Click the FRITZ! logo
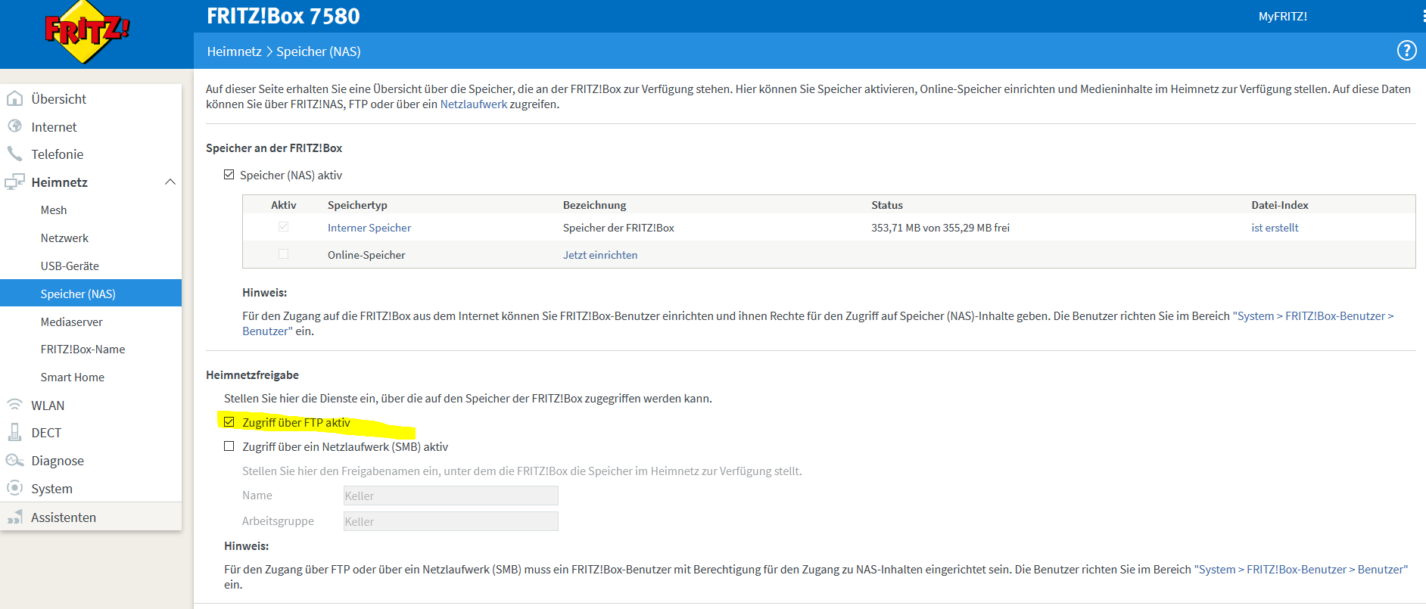The image size is (1426, 609). tap(87, 32)
